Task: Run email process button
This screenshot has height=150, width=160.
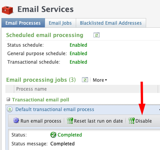Action: point(37,121)
